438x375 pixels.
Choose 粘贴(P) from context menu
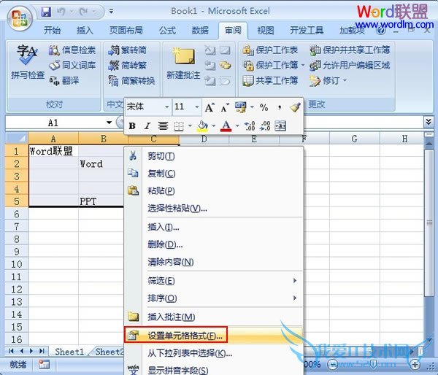click(x=214, y=190)
